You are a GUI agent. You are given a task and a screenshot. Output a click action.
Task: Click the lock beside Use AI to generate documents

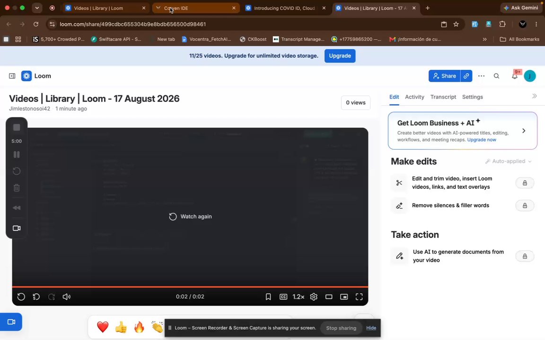(x=525, y=256)
